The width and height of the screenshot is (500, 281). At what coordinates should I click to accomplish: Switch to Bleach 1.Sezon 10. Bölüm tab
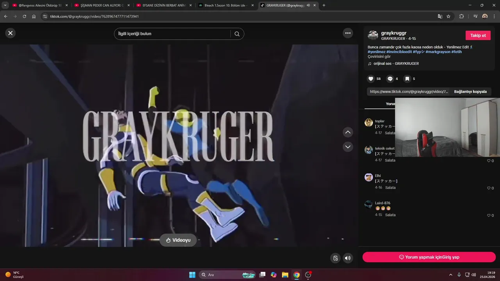click(226, 5)
